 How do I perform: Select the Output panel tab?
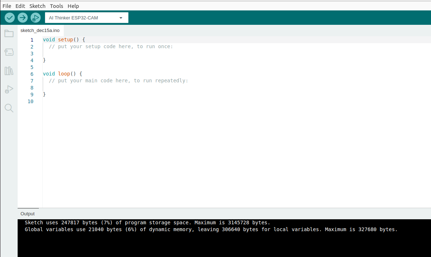27,214
